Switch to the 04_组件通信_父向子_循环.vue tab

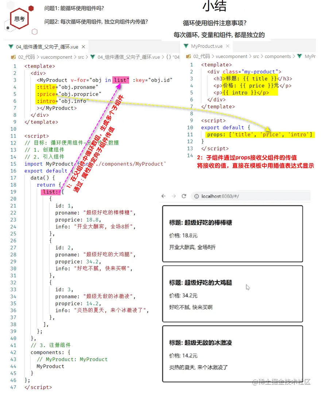[47, 47]
